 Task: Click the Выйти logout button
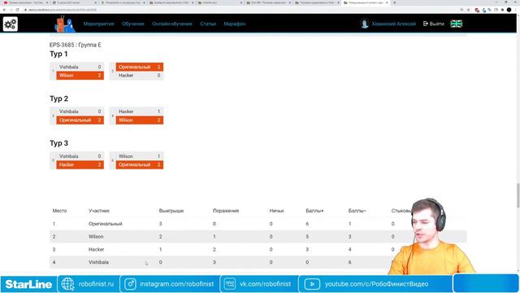click(x=433, y=24)
